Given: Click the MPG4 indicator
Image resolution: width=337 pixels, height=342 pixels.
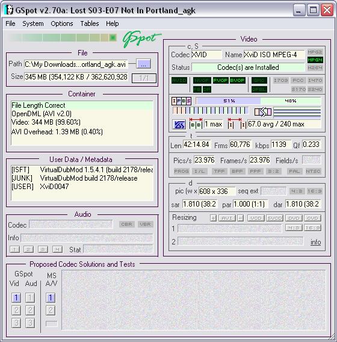Looking at the screenshot, I should click(315, 60).
